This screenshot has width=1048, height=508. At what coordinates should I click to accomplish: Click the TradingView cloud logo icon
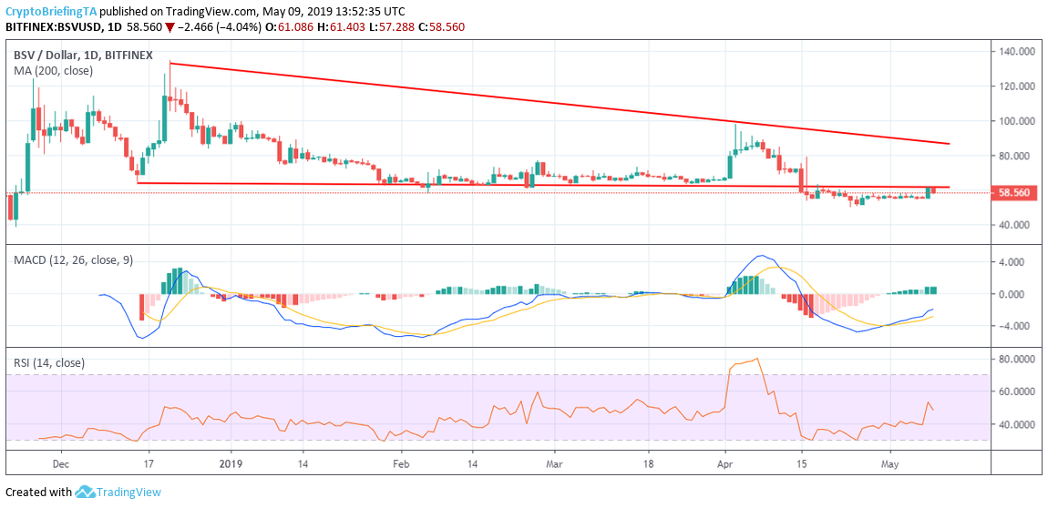(84, 492)
